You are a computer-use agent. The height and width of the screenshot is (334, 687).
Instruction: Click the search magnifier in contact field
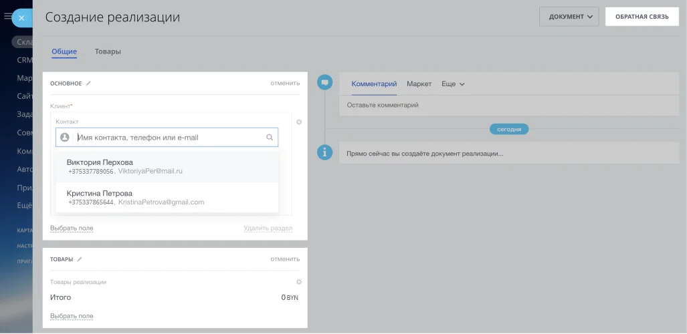pyautogui.click(x=270, y=138)
